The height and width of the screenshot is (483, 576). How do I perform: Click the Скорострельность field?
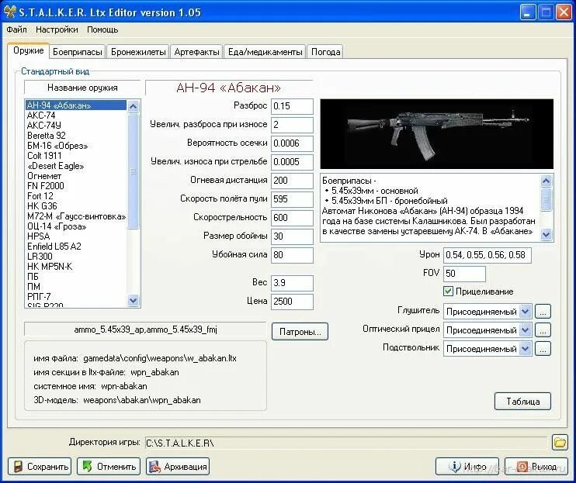pyautogui.click(x=292, y=218)
